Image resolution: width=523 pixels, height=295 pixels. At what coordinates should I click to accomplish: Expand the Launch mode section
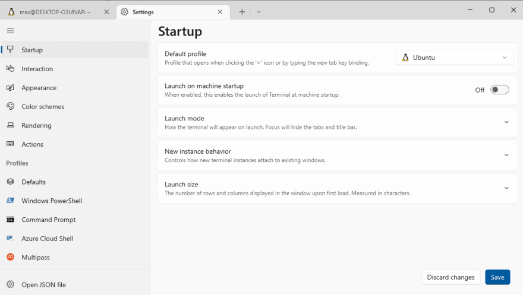point(337,122)
